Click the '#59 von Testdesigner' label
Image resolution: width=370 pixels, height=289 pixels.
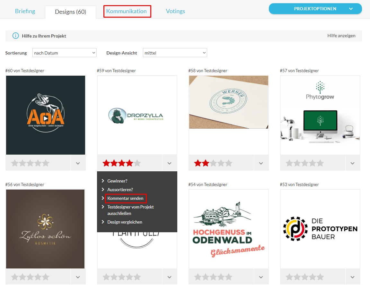pyautogui.click(x=116, y=71)
